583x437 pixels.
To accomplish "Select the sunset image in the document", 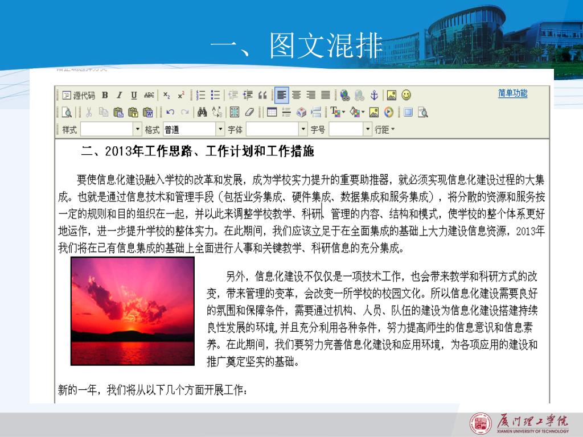I will click(x=133, y=311).
